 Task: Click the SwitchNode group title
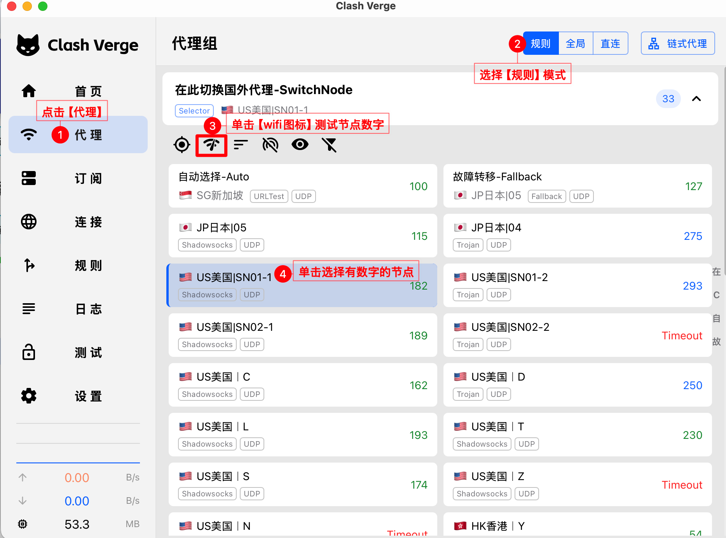(x=264, y=90)
